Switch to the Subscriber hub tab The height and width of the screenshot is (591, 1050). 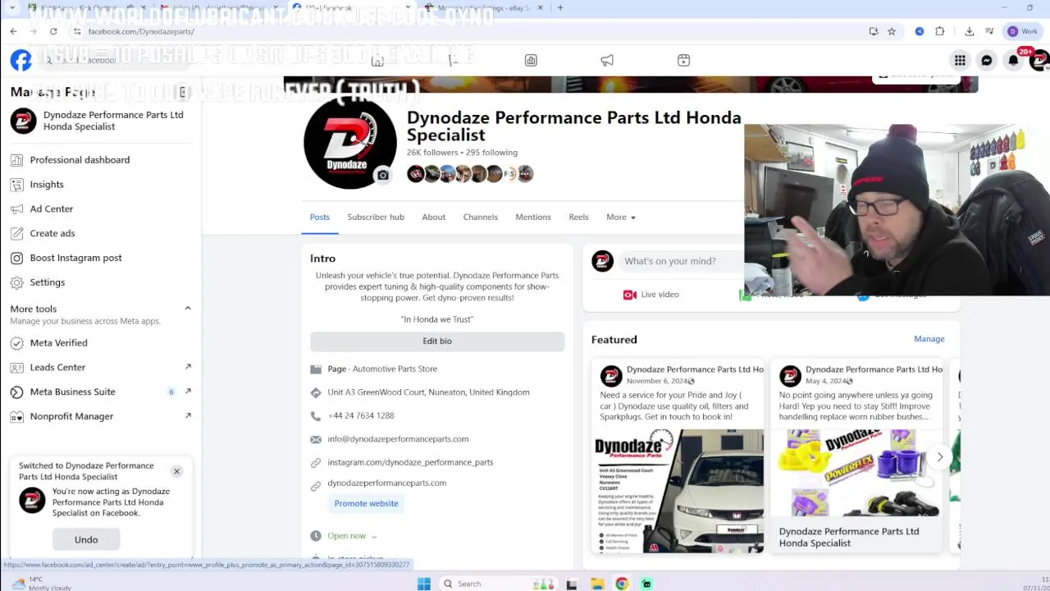(x=376, y=217)
